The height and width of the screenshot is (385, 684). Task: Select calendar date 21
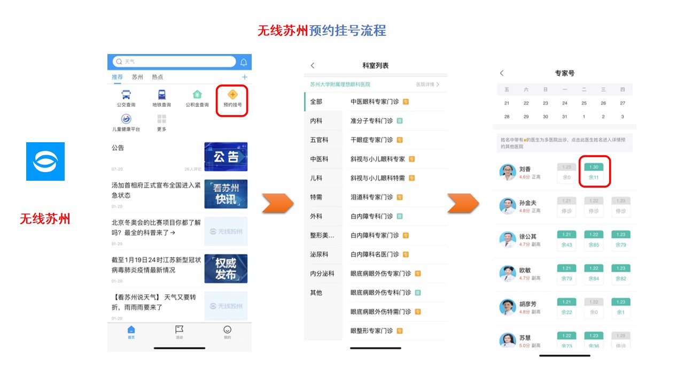[x=507, y=103]
